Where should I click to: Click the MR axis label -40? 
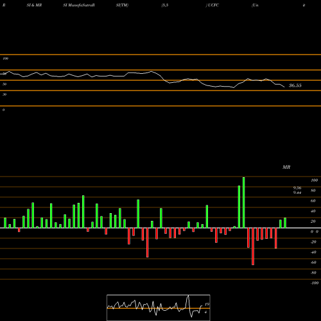click(x=313, y=252)
